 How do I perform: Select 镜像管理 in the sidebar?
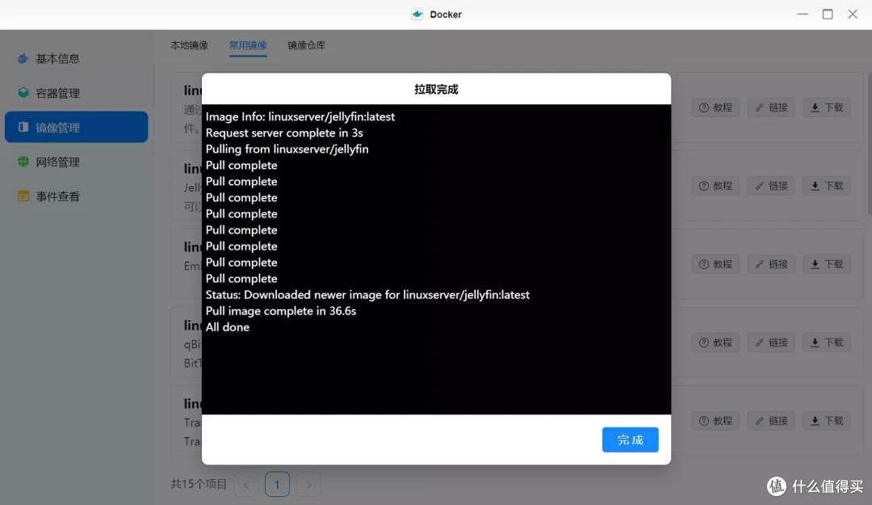coord(76,127)
